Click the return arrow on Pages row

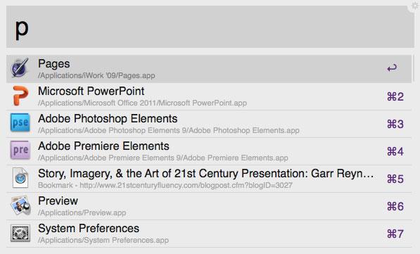click(392, 68)
